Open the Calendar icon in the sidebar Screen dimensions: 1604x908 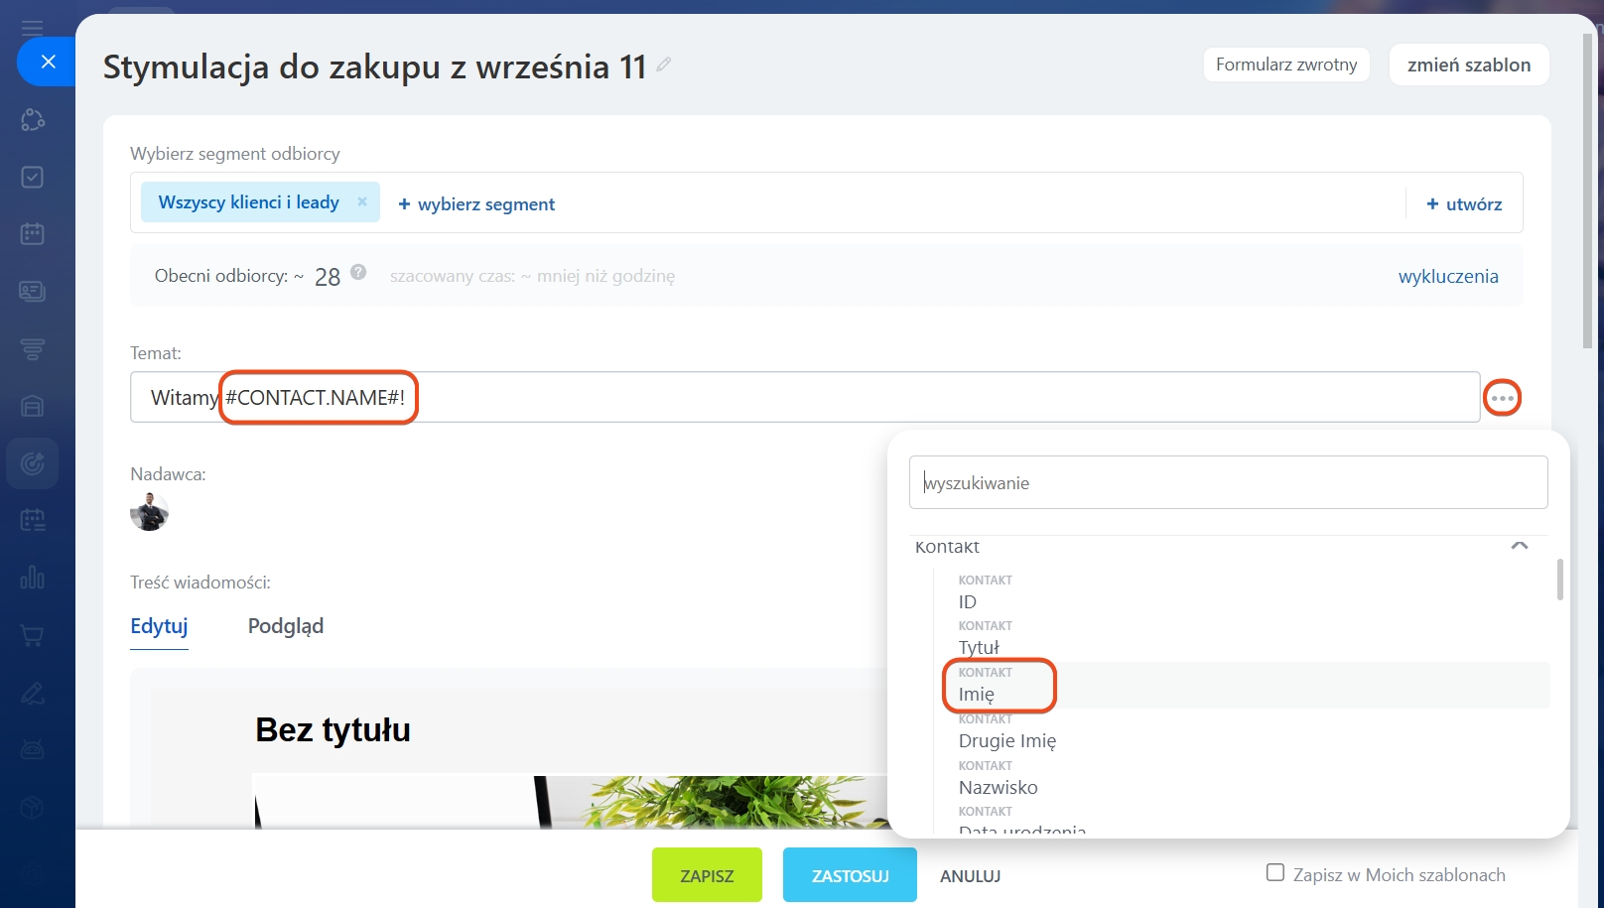(33, 234)
